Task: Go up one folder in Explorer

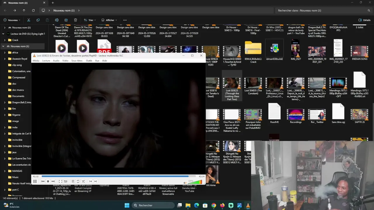Action: (x=24, y=10)
